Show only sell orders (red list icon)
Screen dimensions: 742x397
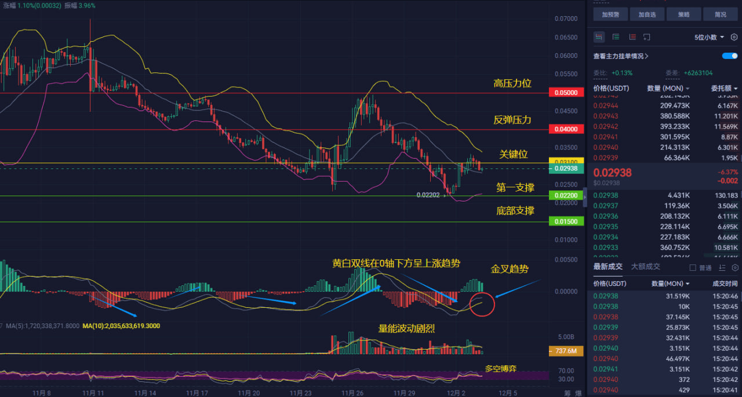point(632,37)
